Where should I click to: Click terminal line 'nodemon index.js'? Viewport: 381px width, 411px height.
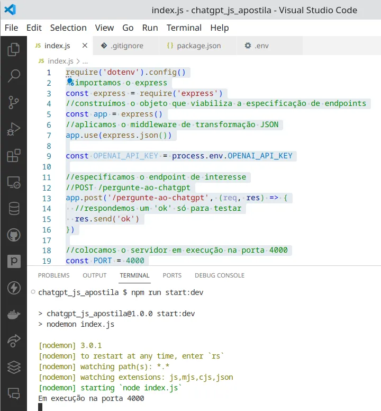(80, 324)
